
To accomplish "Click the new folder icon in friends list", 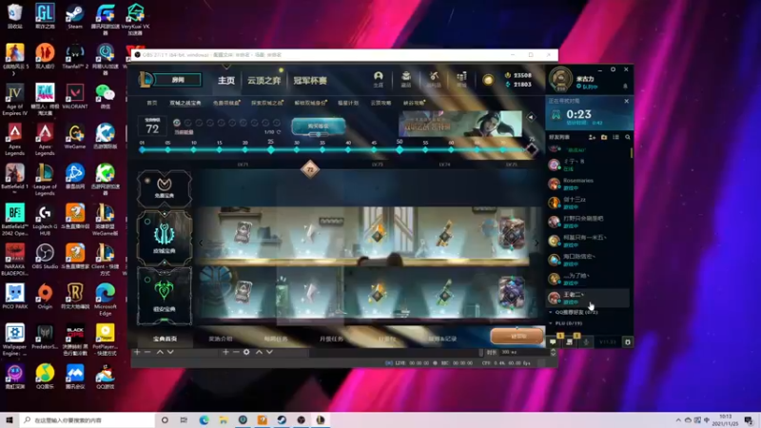I will tap(604, 137).
